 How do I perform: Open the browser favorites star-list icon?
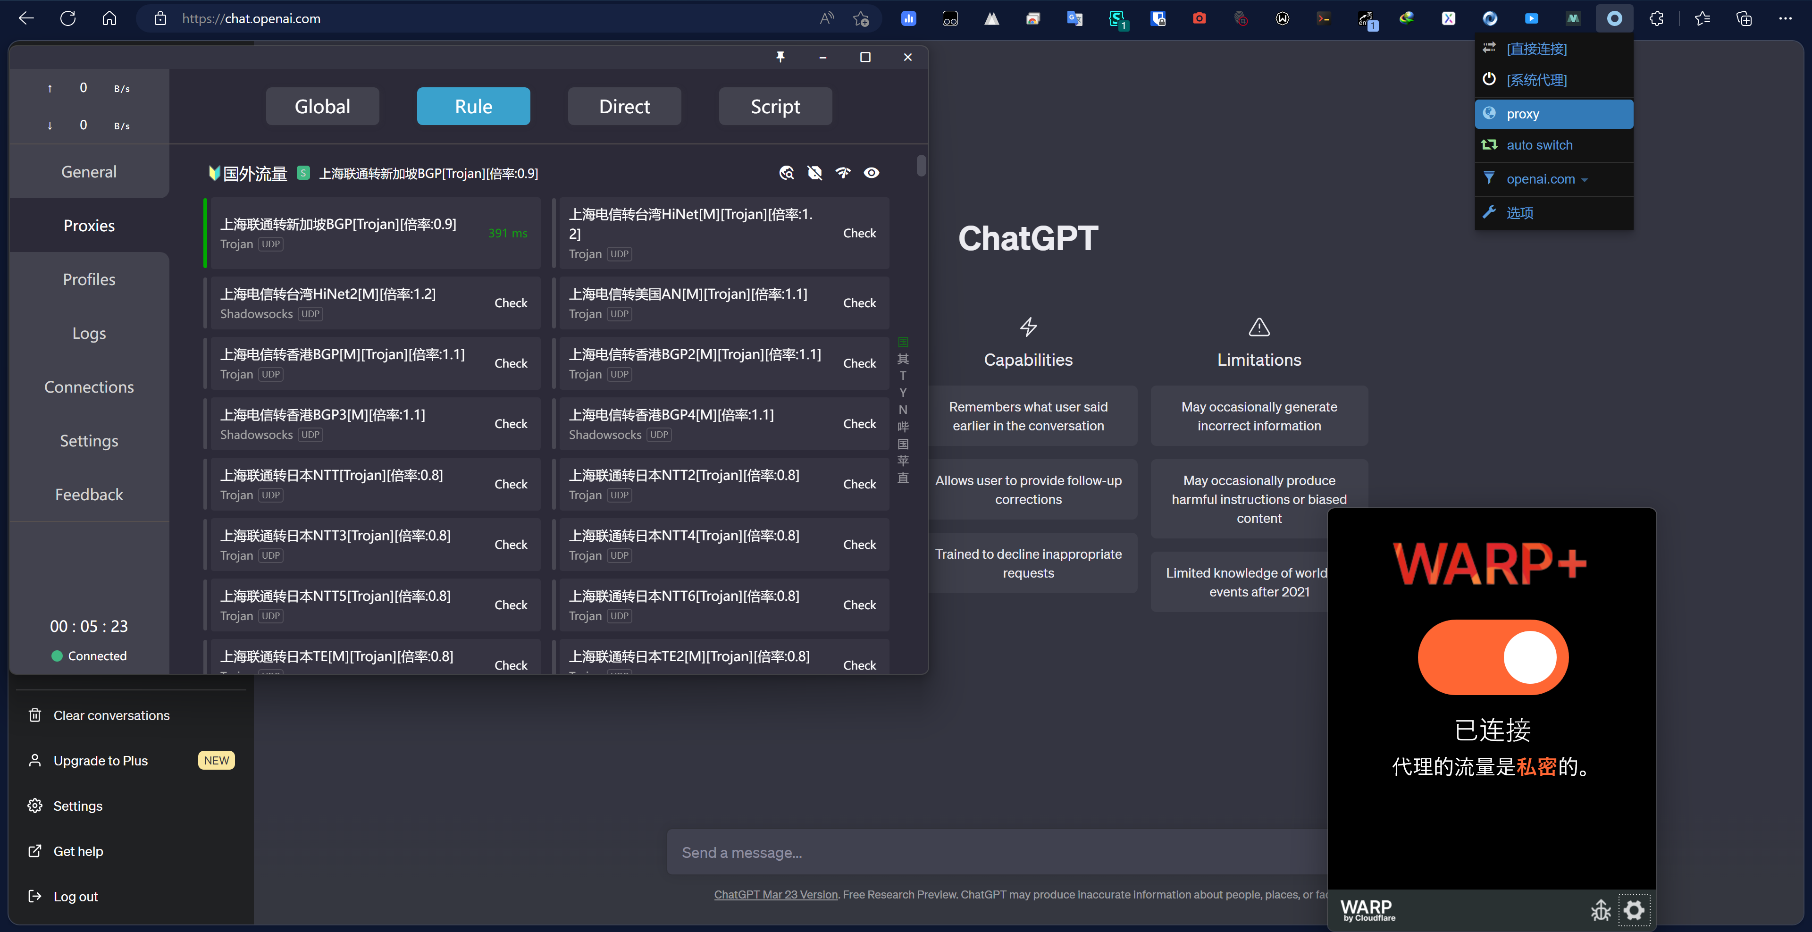pos(1702,19)
